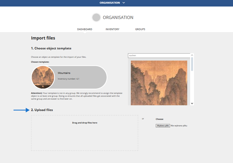This screenshot has height=163, width=233.
Task: Click the large ORGANISATION title next to avatar
Action: [x=118, y=17]
